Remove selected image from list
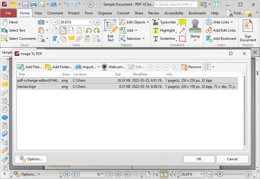260x179 pixels. [191, 67]
